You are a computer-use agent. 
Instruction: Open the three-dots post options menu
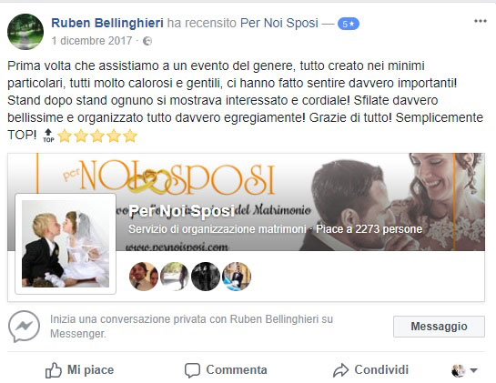481,21
